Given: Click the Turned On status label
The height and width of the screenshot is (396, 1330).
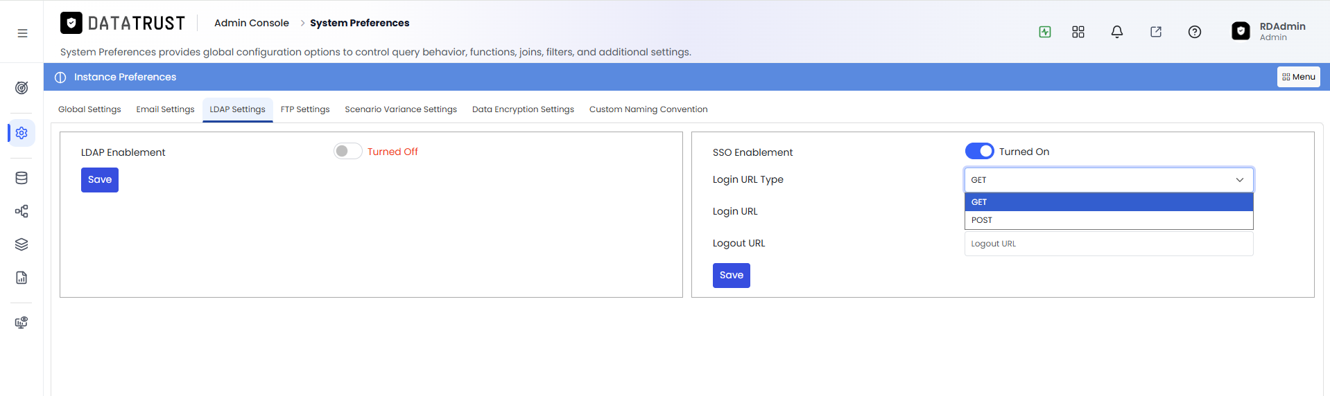Looking at the screenshot, I should point(1024,152).
